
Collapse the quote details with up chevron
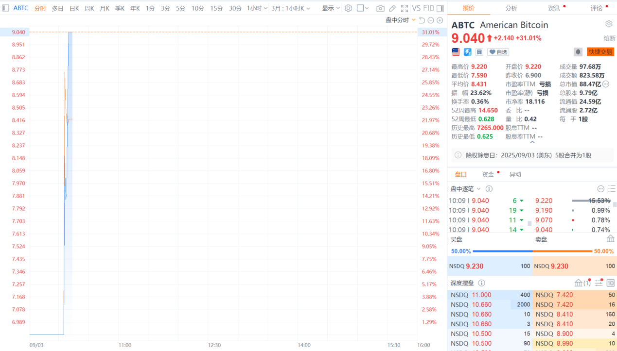(x=532, y=143)
